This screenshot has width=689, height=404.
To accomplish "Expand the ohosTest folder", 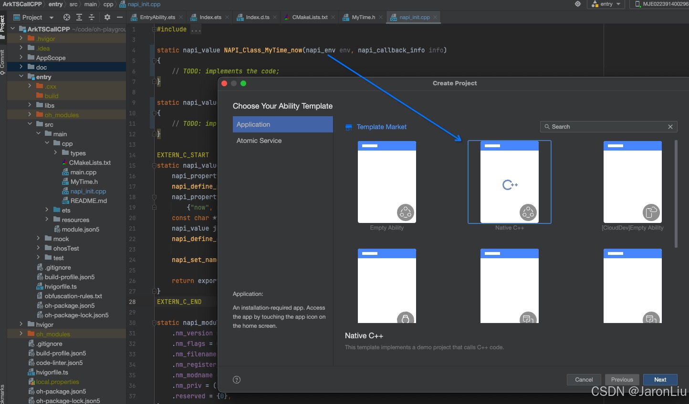I will click(x=38, y=248).
